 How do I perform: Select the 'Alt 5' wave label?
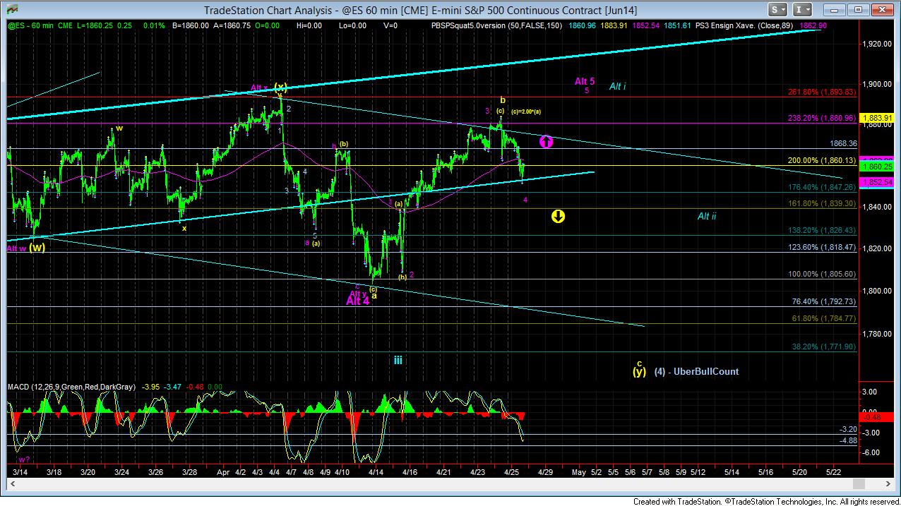tap(585, 81)
